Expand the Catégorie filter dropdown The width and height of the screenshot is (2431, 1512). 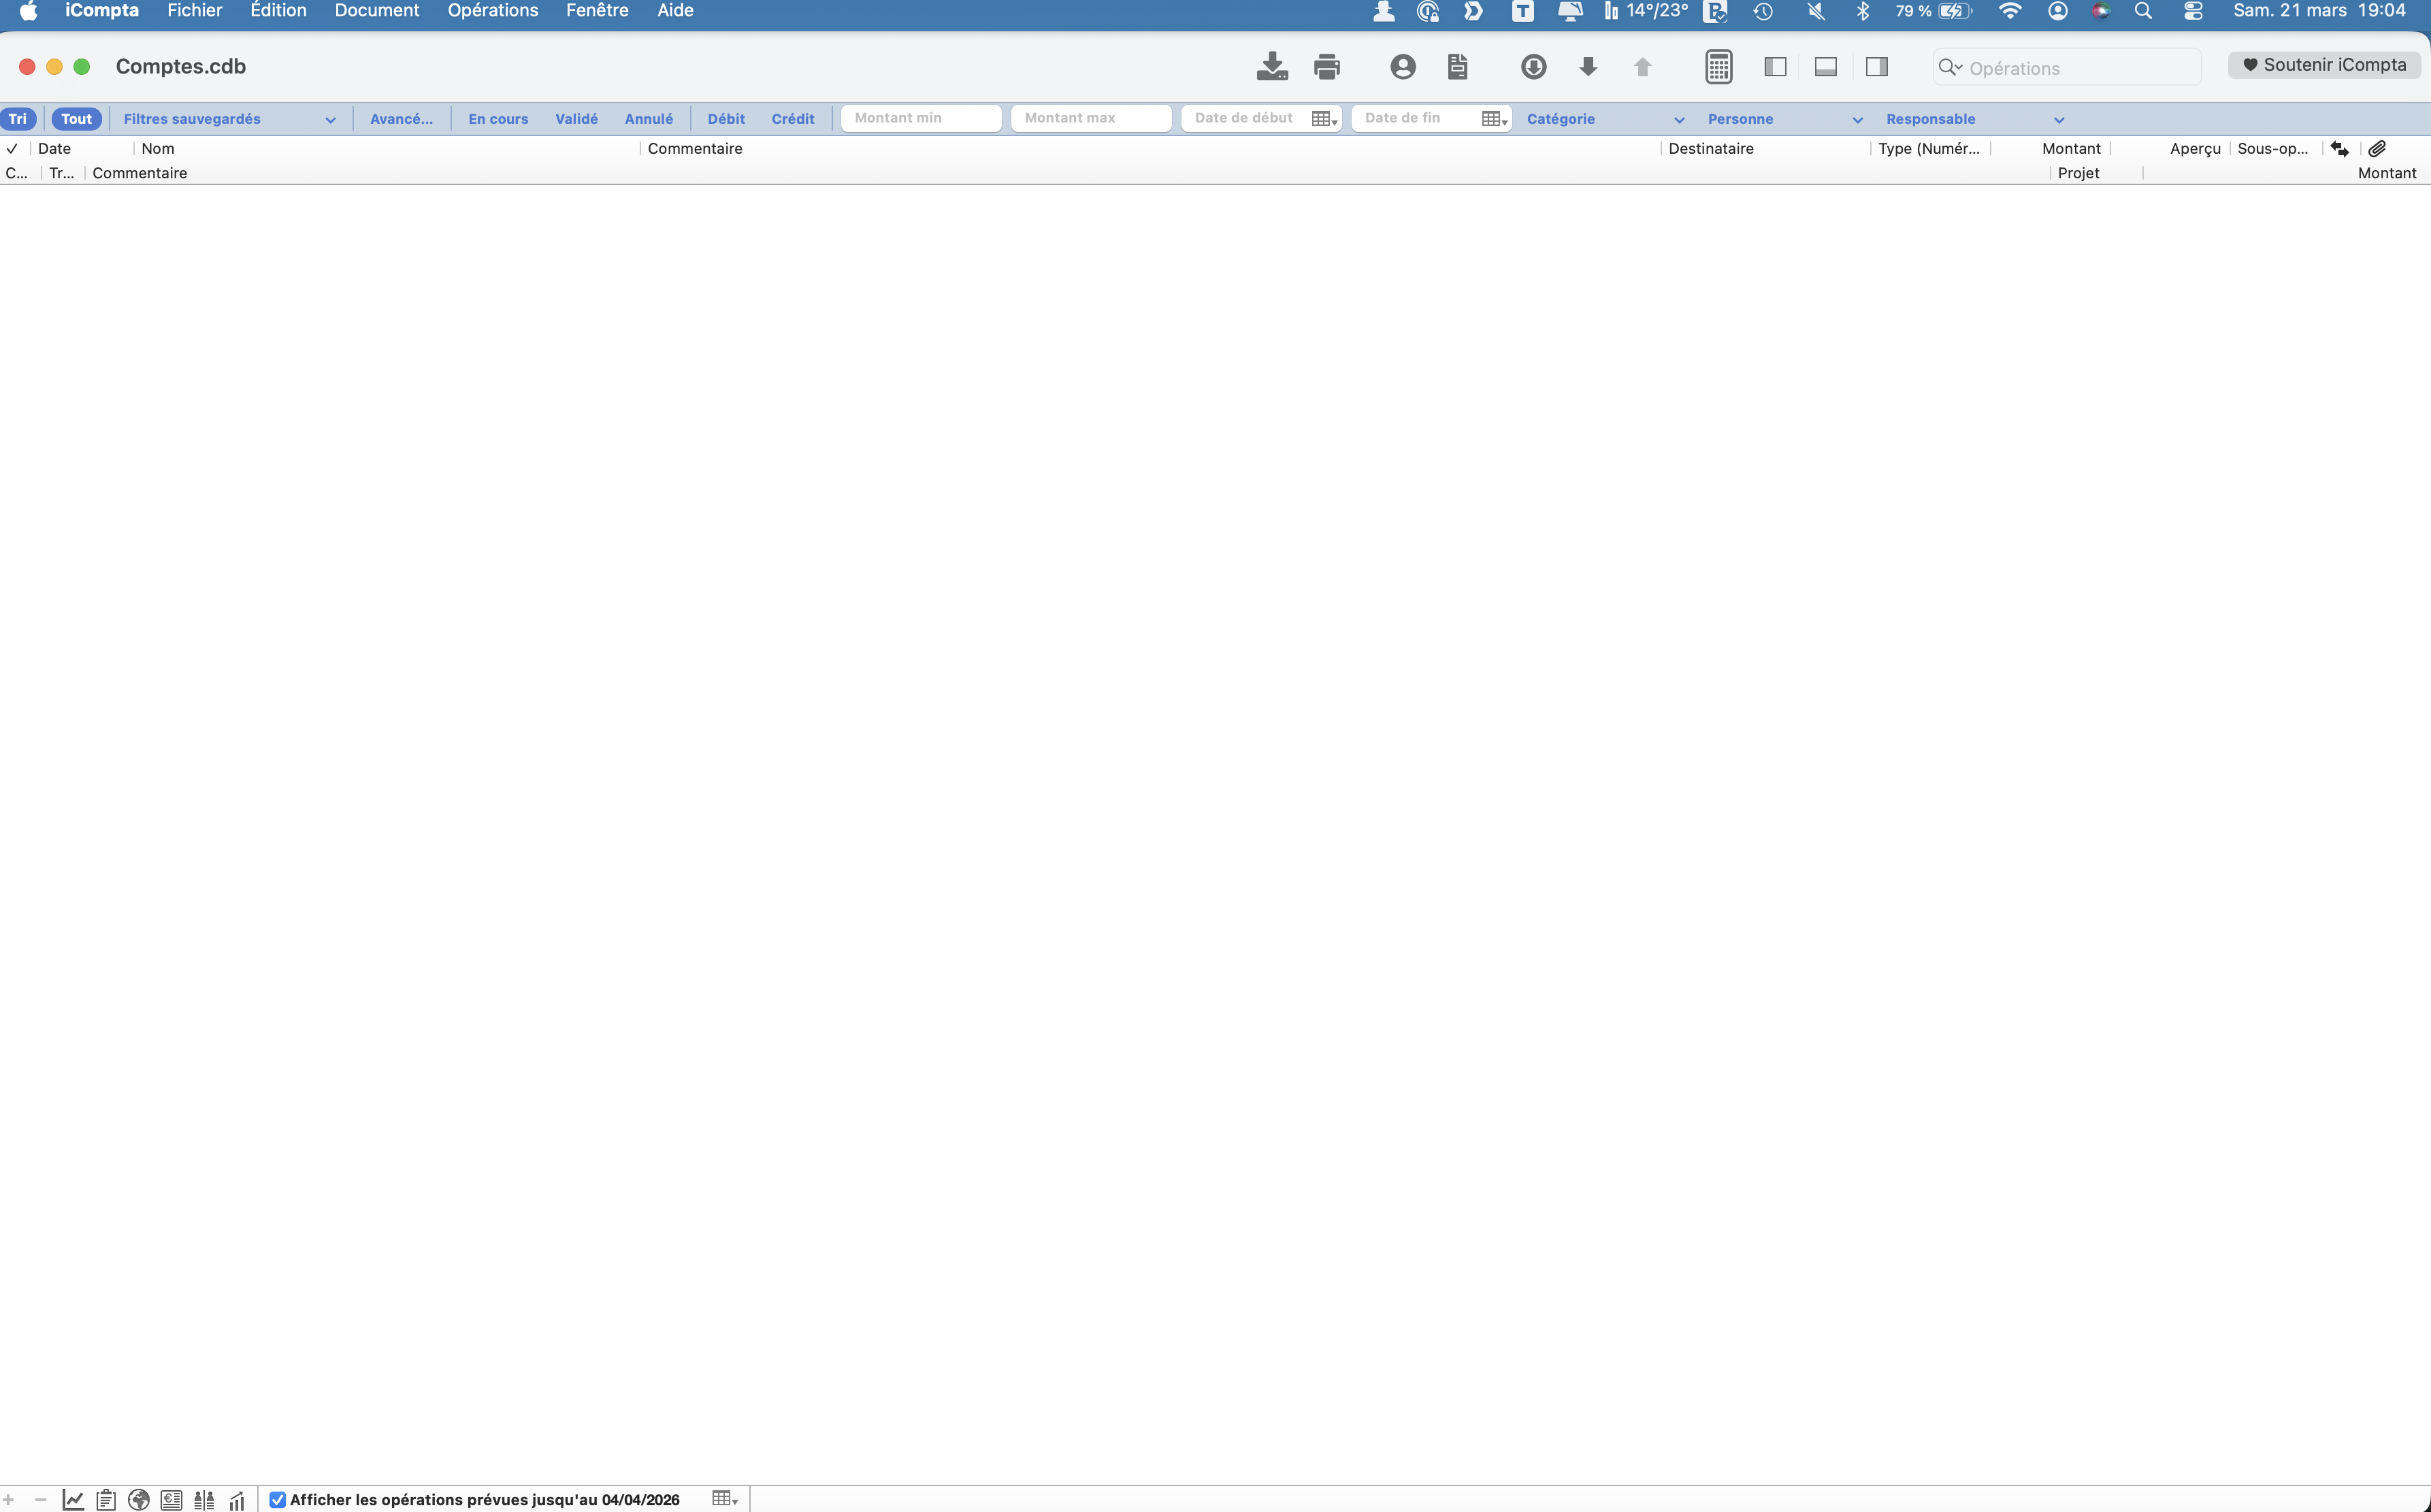tap(1604, 119)
